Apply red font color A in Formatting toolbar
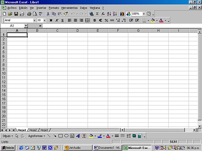 pos(161,20)
